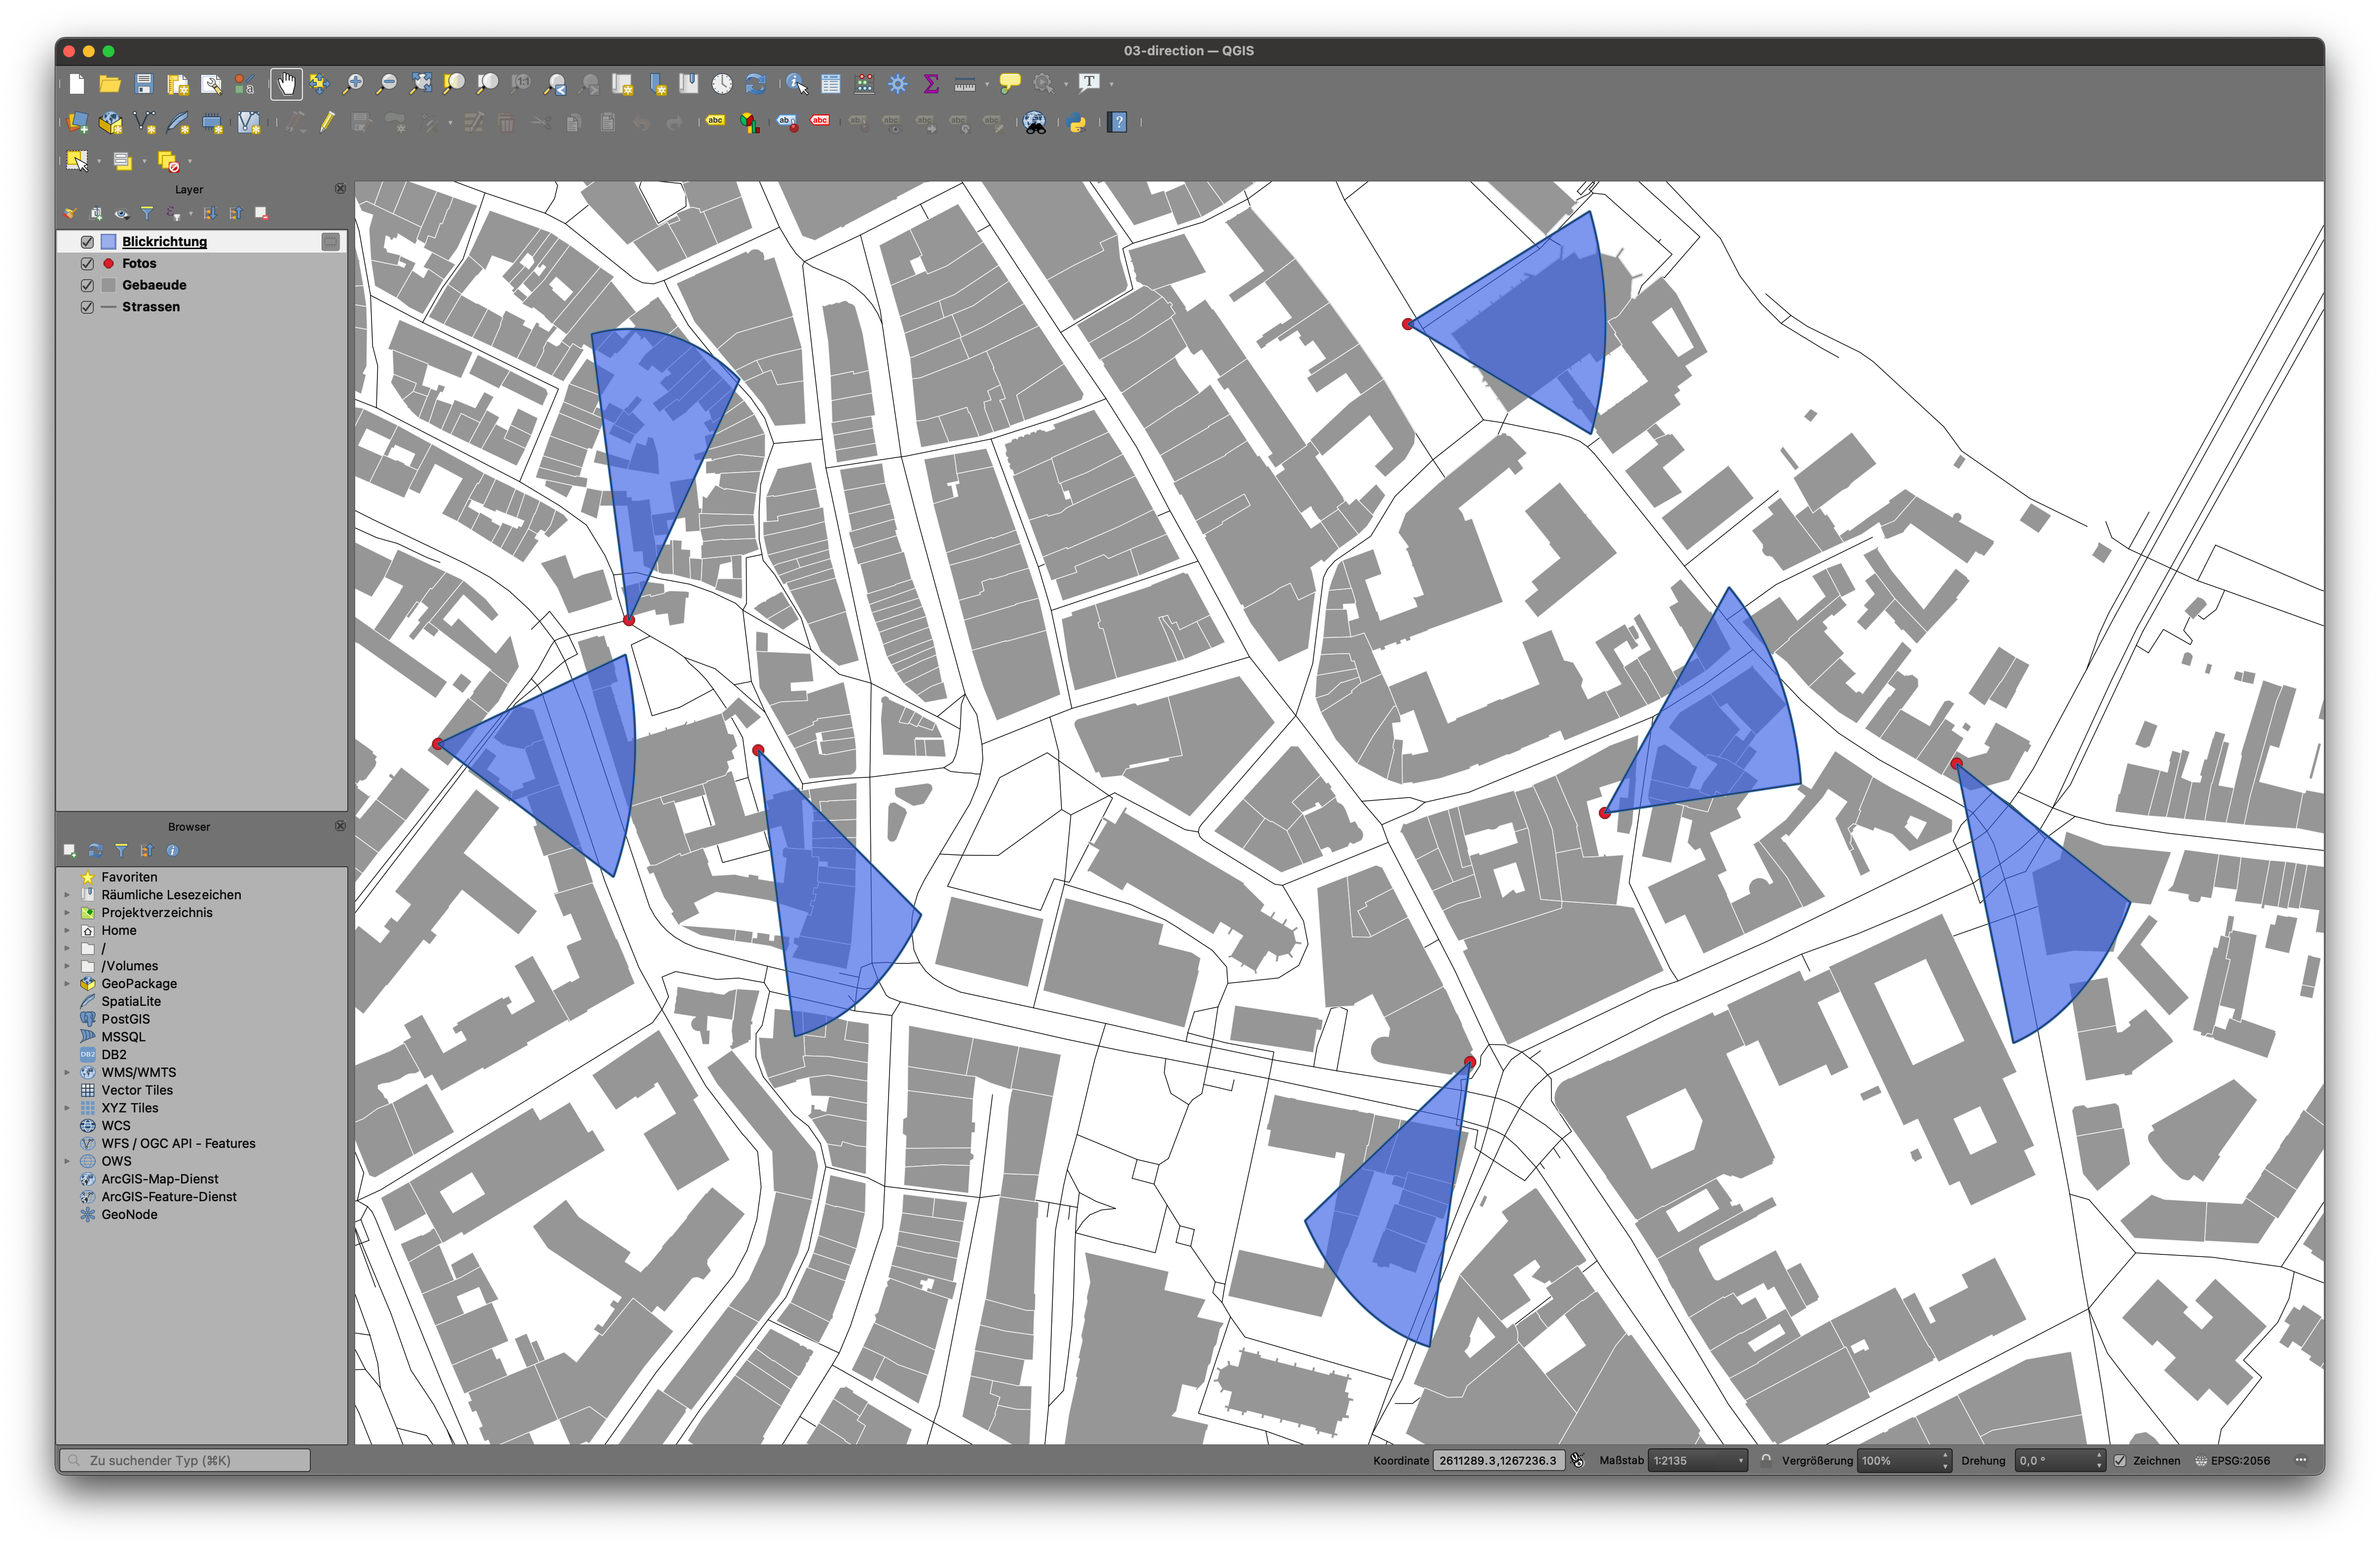Screen dimensions: 2380x1548
Task: Open the Field Calculator
Action: tap(864, 84)
